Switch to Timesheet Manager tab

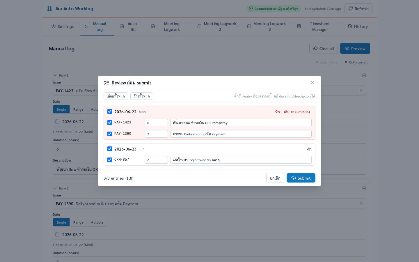(317, 26)
